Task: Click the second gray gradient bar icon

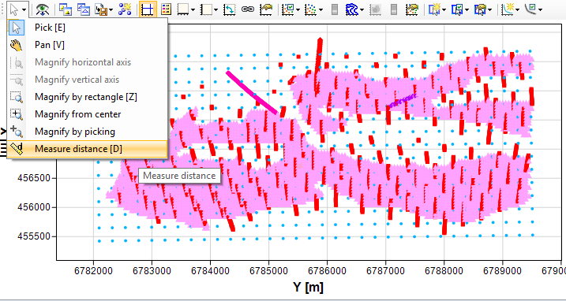Action: [394, 9]
